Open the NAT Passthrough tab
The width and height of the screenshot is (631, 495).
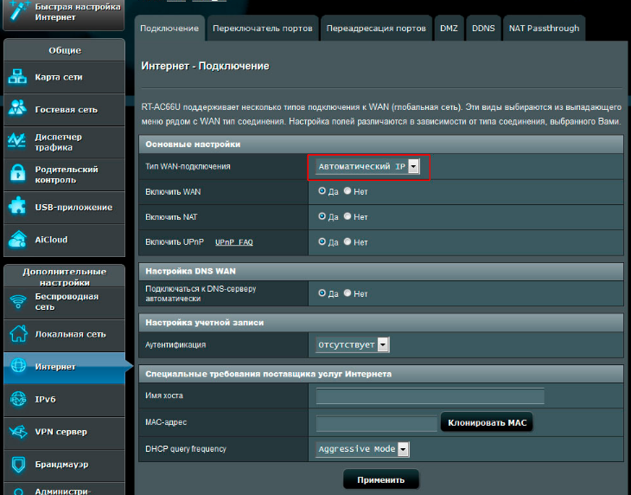click(x=544, y=29)
